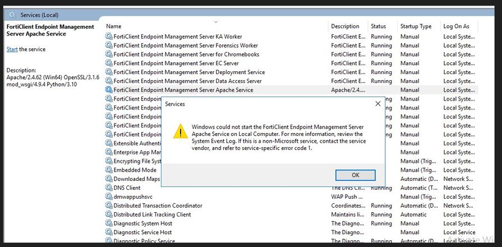This screenshot has width=502, height=247.
Task: Sort by the Startup Type column header
Action: click(x=416, y=26)
